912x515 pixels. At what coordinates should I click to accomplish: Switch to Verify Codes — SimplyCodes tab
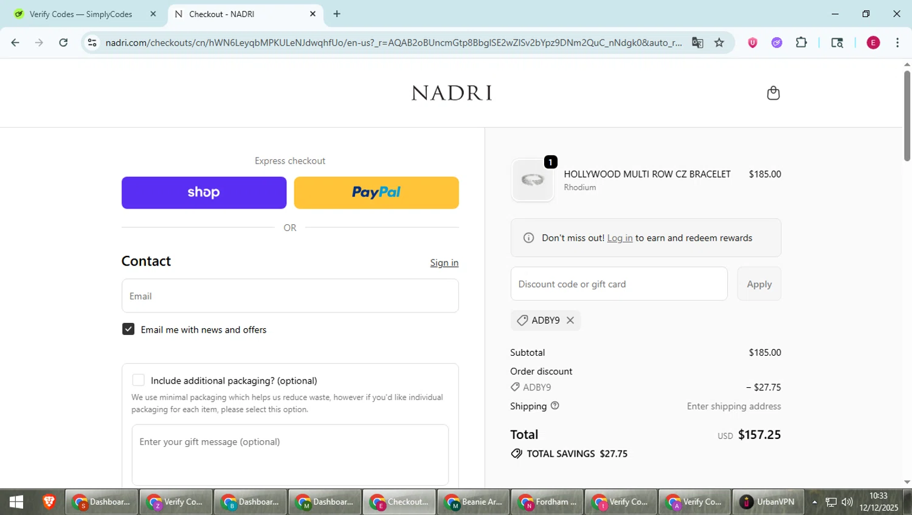(x=80, y=14)
